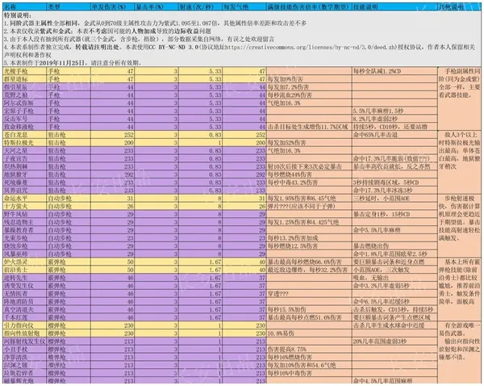Click the 前沿勇士 name cell
The width and height of the screenshot is (484, 386).
click(x=24, y=270)
